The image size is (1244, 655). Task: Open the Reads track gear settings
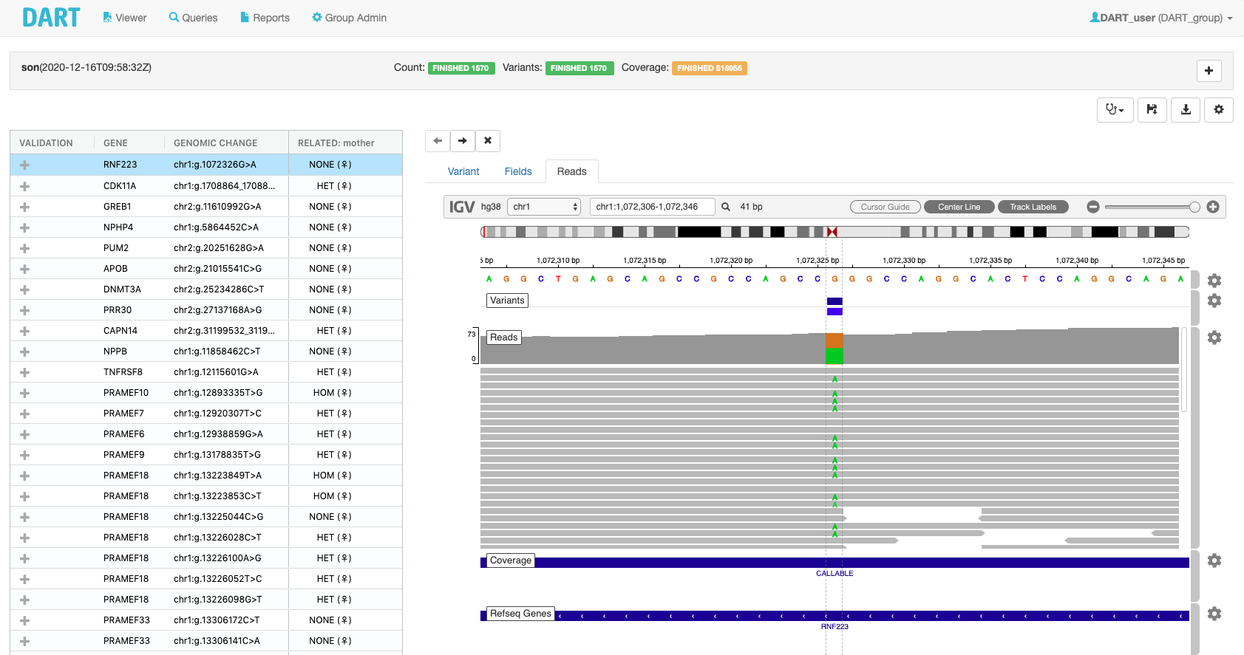coord(1214,337)
